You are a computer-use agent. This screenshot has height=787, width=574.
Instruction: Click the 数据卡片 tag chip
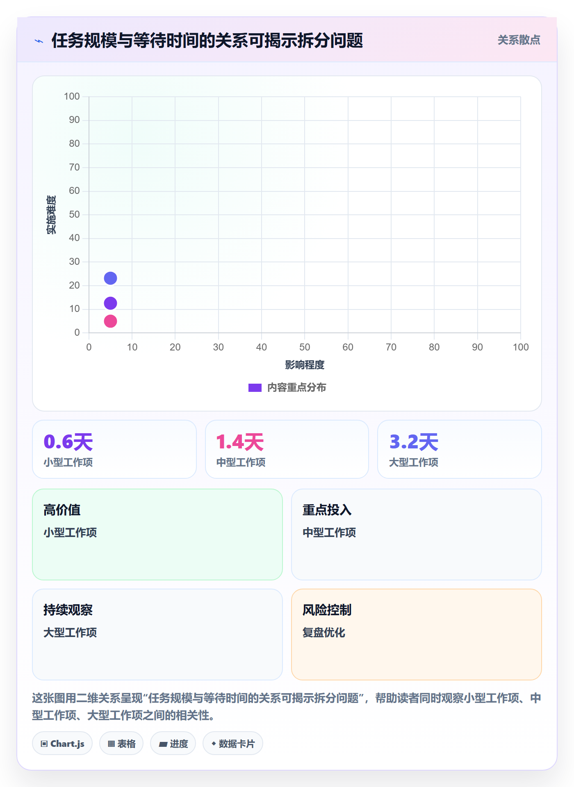[x=233, y=744]
